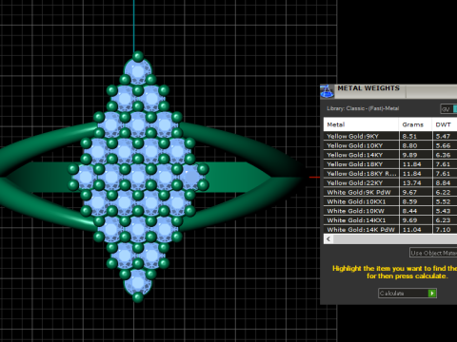Select the top gemstone of the diamond cluster
This screenshot has height=342, width=457.
tap(138, 71)
